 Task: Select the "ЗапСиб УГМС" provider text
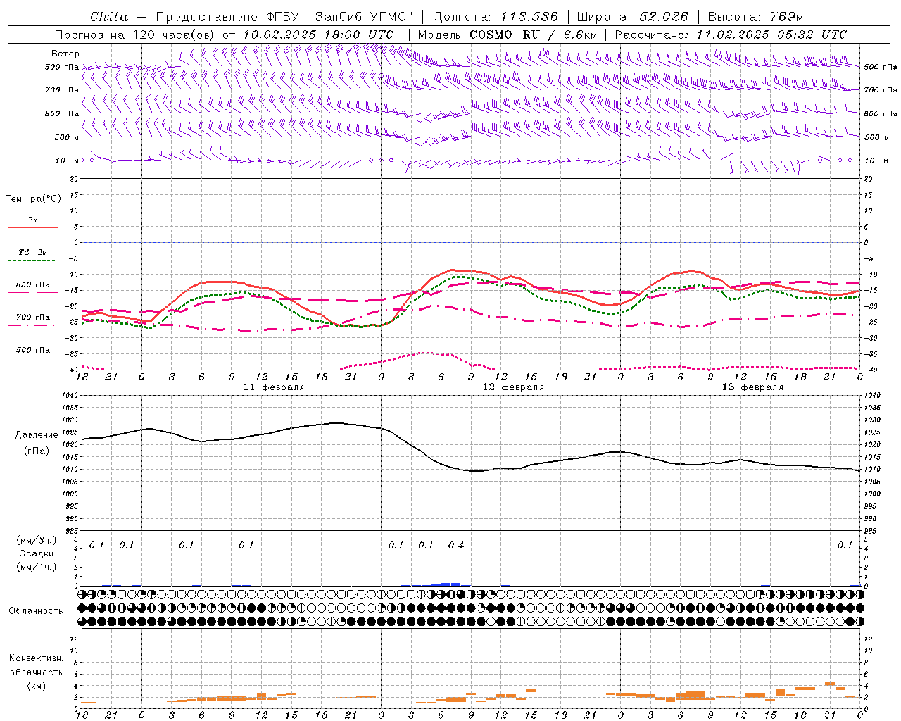click(x=360, y=17)
